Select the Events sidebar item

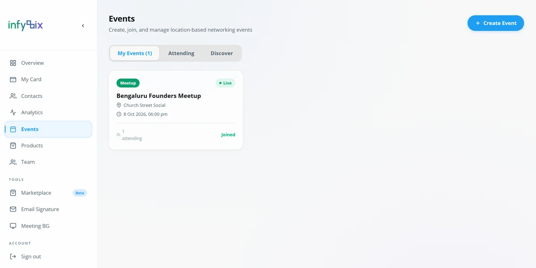point(48,129)
